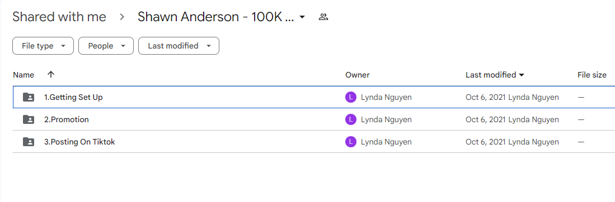Click the Owner column header
This screenshot has height=202, width=615.
coord(358,75)
